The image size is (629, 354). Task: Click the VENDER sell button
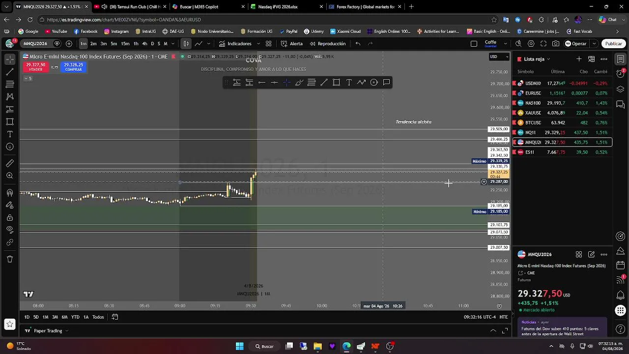36,67
